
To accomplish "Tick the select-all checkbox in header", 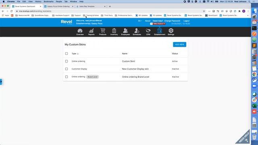I will (x=67, y=54).
